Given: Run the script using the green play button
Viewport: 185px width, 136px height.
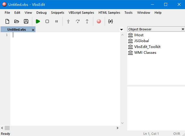Looking at the screenshot, I should (x=38, y=21).
